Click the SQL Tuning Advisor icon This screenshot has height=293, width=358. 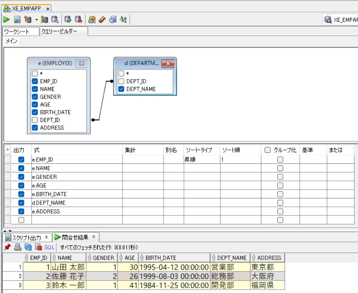pos(55,20)
